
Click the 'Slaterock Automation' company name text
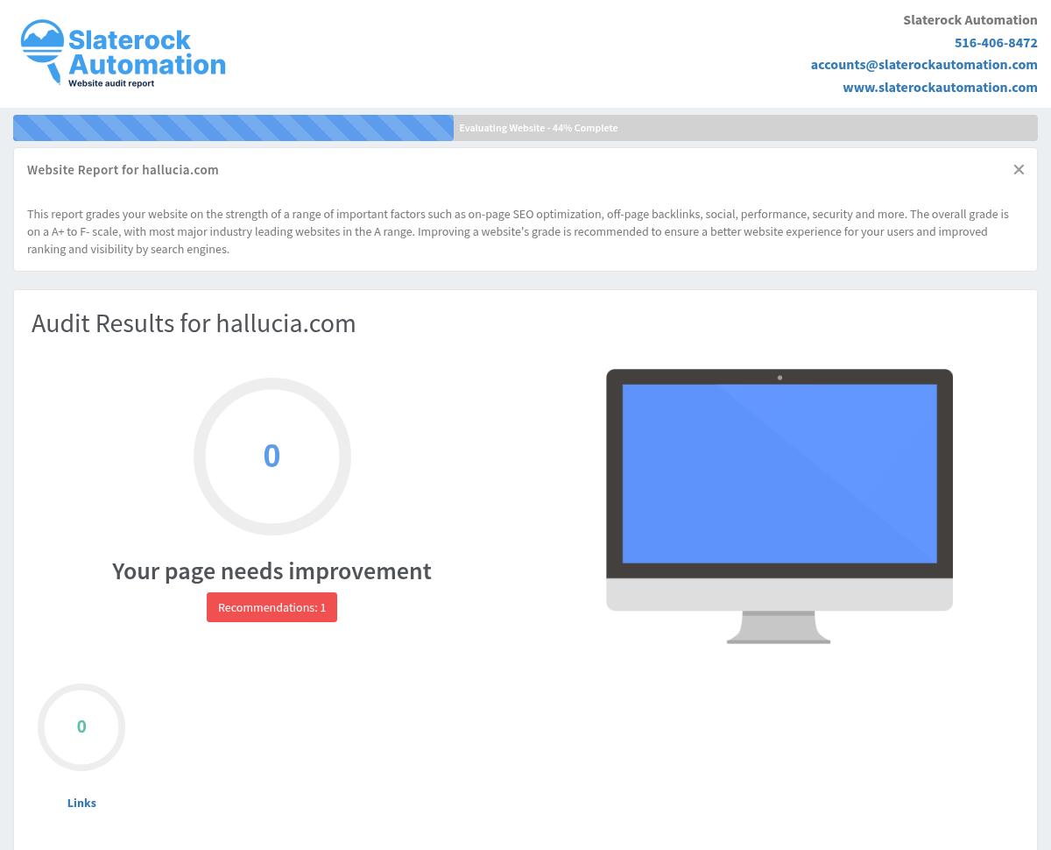pos(970,20)
